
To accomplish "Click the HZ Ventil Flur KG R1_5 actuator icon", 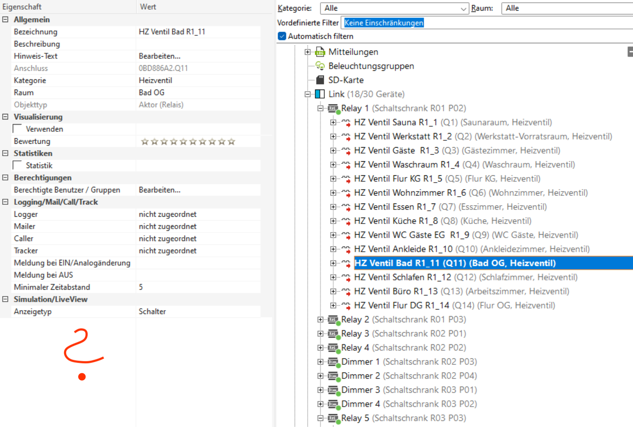I will (x=346, y=179).
